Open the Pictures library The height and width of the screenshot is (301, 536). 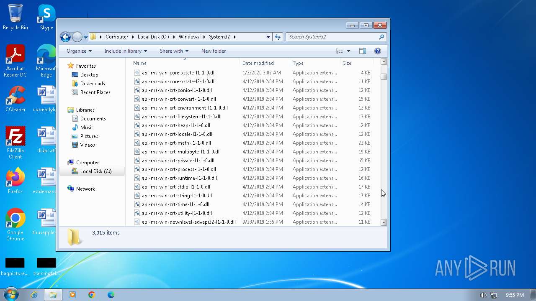coord(89,136)
